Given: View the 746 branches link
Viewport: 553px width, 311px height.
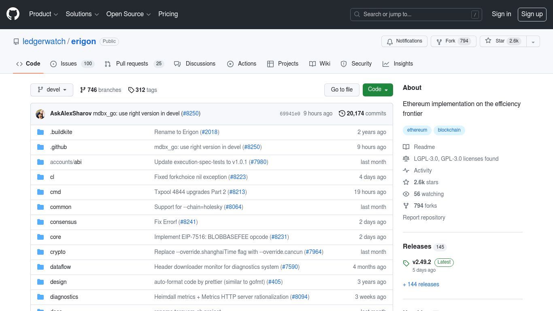Looking at the screenshot, I should pos(100,90).
